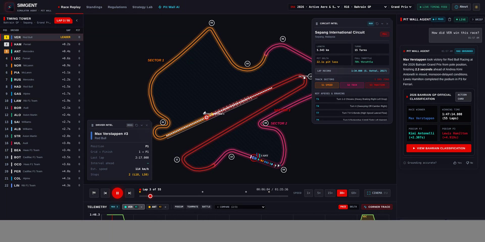Set playback speed to 60×
The height and width of the screenshot is (242, 485).
click(x=354, y=193)
